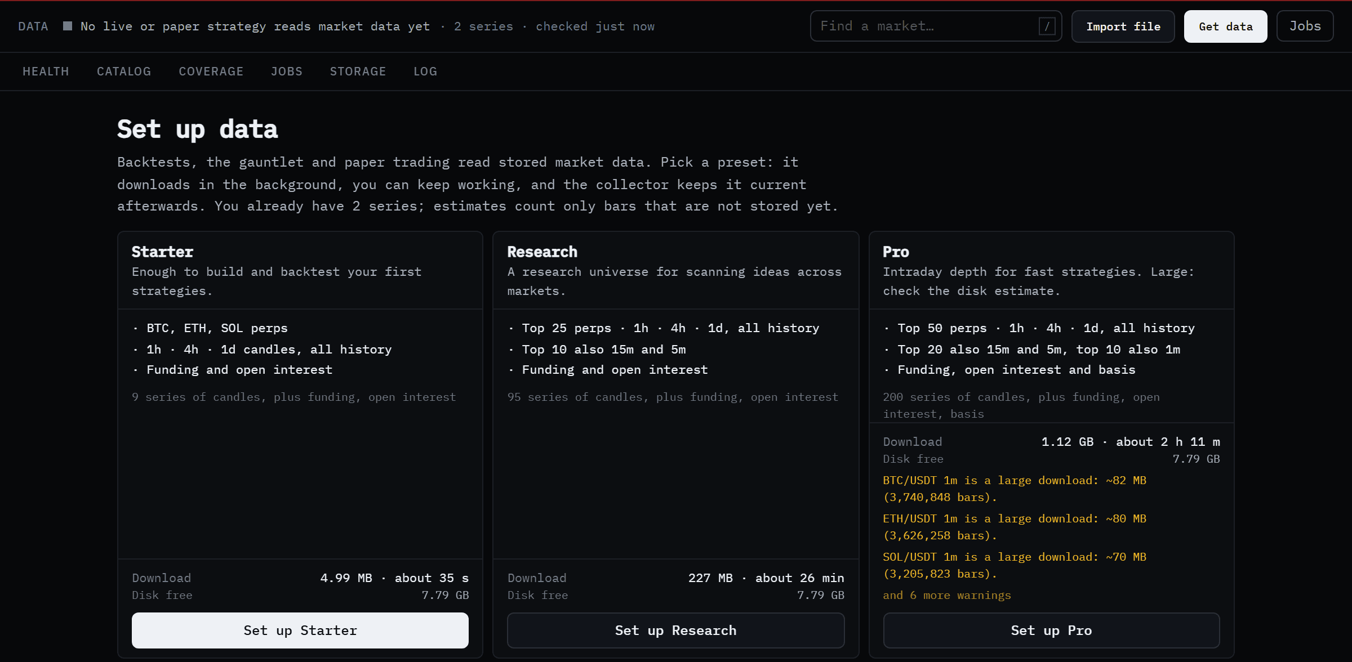The image size is (1352, 662).
Task: Click Disk free value in Starter card
Action: [445, 595]
